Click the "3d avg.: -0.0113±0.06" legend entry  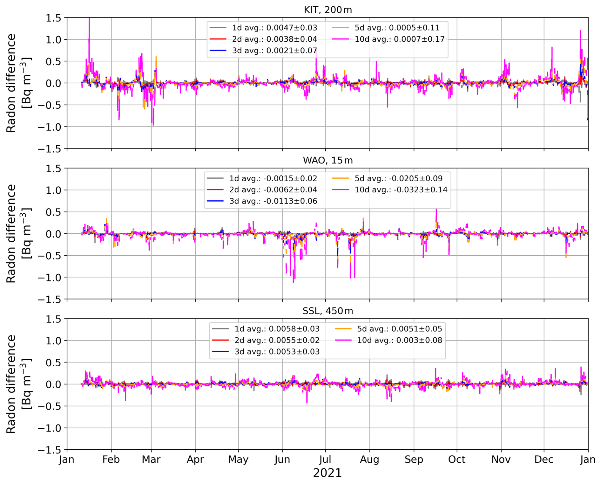click(x=273, y=201)
